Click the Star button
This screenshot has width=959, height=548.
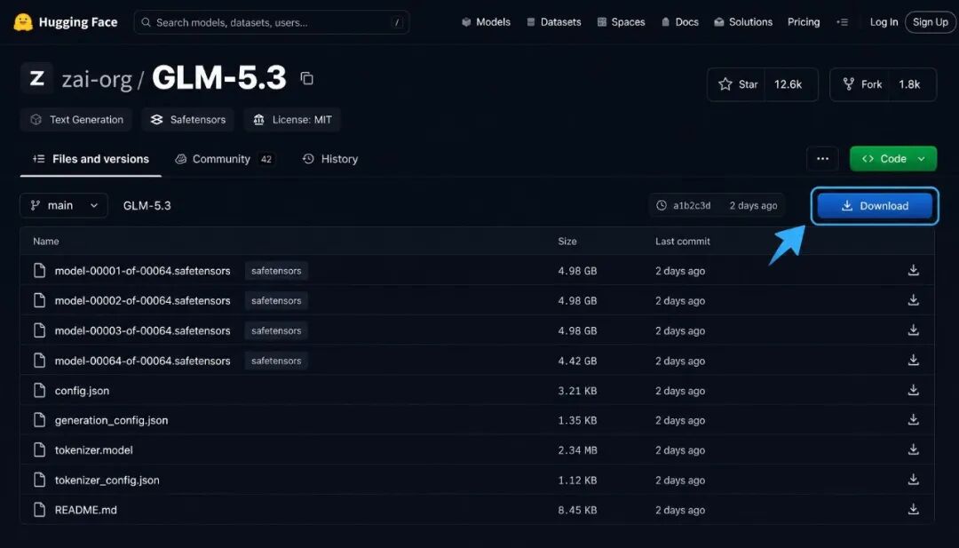[763, 84]
